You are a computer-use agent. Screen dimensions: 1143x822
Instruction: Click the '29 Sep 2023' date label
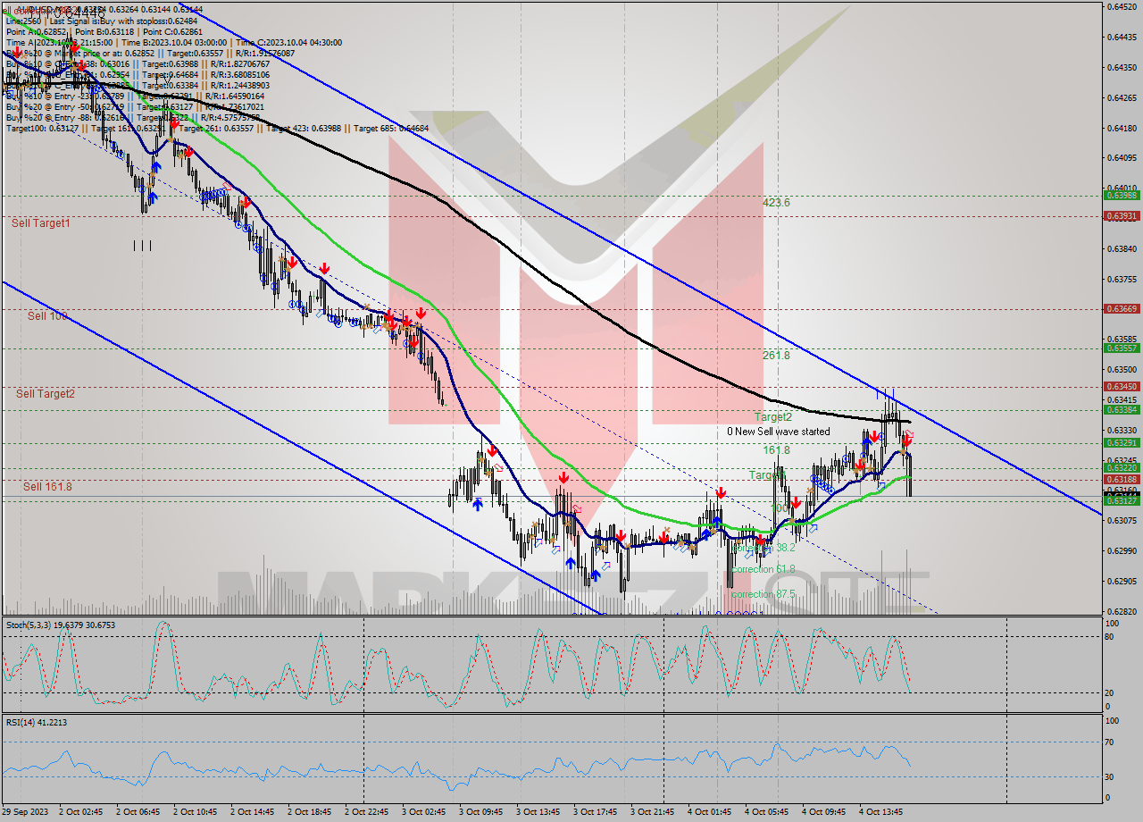coord(25,812)
